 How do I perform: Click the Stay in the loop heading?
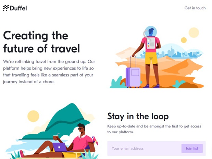[x=138, y=116]
